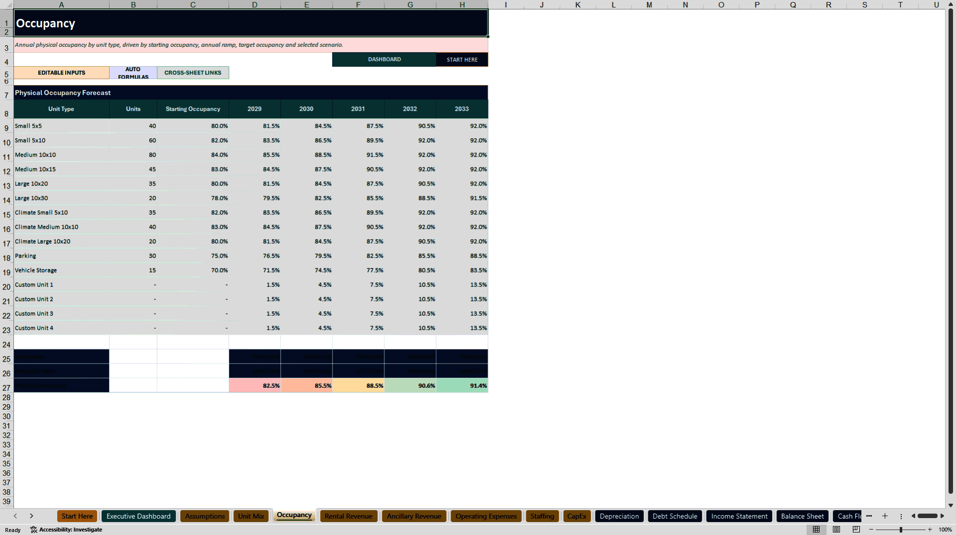956x535 pixels.
Task: Switch to Normal view in status bar
Action: [816, 530]
